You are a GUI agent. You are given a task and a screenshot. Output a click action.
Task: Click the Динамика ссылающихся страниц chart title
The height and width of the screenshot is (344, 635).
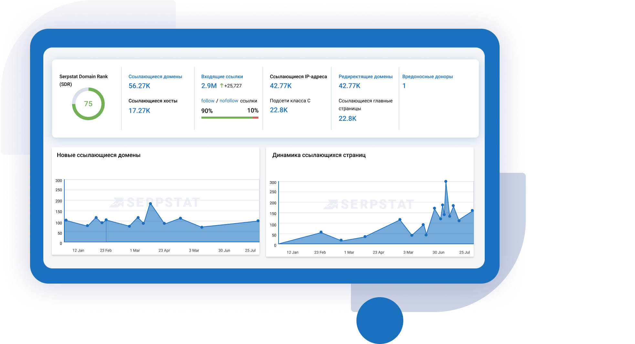(319, 155)
